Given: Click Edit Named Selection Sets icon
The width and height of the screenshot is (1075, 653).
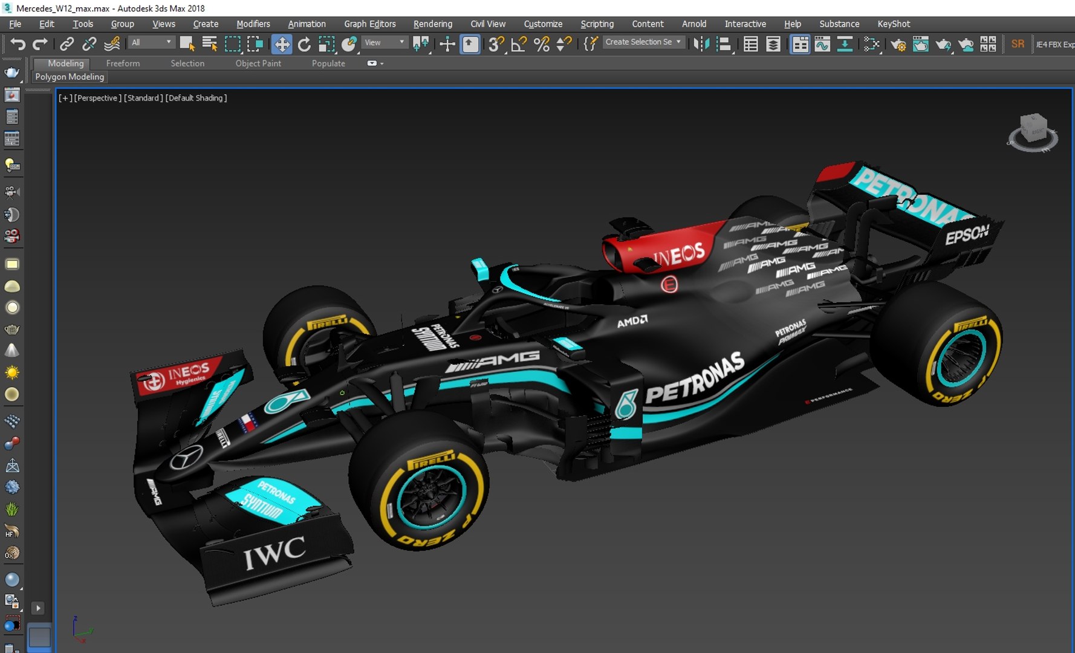Looking at the screenshot, I should (591, 44).
